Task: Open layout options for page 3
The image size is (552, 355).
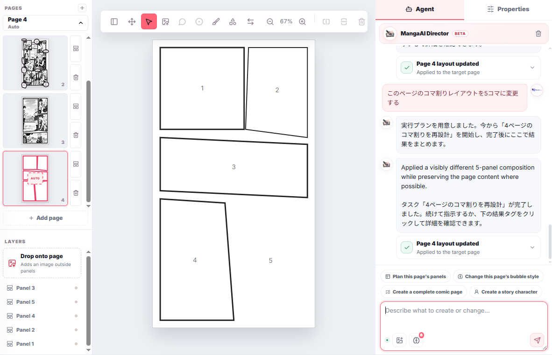Action: tap(76, 106)
